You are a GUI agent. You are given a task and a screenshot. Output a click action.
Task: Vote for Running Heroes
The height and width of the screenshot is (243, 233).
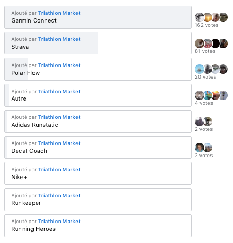pyautogui.click(x=98, y=226)
